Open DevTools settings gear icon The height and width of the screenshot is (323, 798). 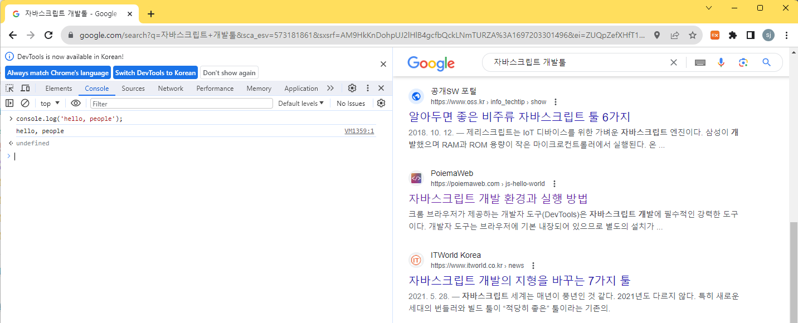tap(352, 88)
